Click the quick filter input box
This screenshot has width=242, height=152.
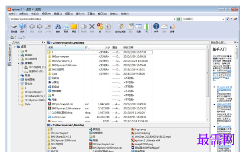point(202,19)
